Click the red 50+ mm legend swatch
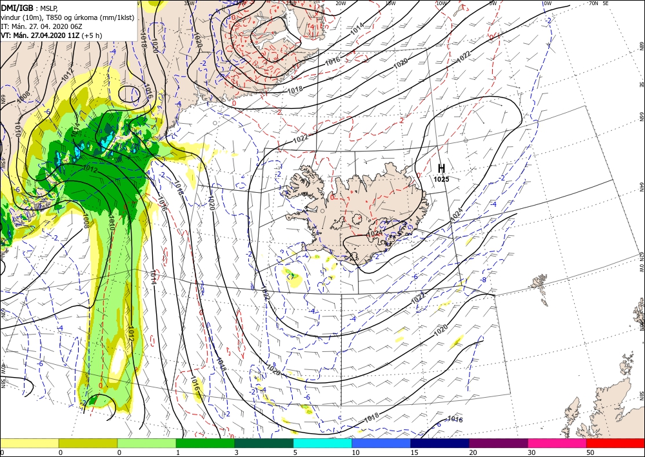 point(615,443)
